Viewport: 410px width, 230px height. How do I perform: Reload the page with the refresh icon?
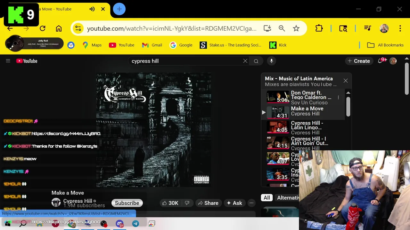point(42,28)
